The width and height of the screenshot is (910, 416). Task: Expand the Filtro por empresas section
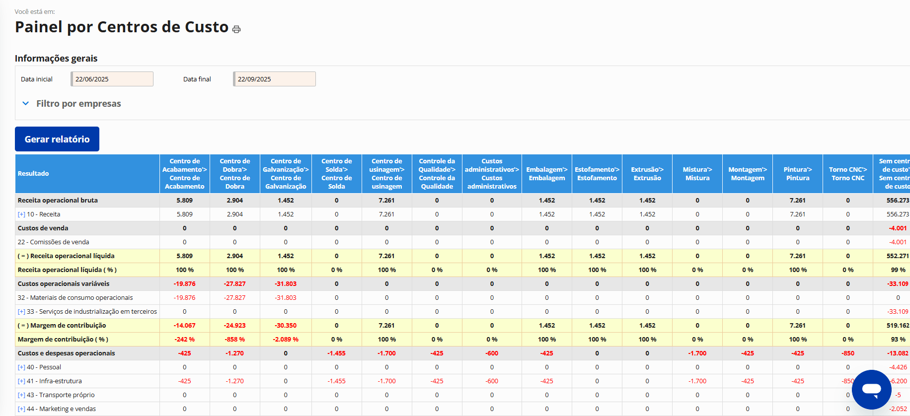(78, 104)
